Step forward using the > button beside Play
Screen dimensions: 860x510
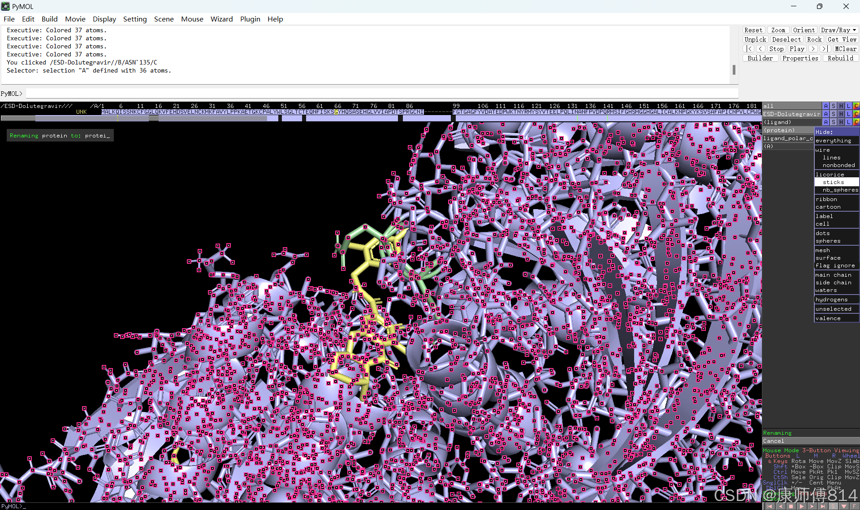tap(813, 49)
